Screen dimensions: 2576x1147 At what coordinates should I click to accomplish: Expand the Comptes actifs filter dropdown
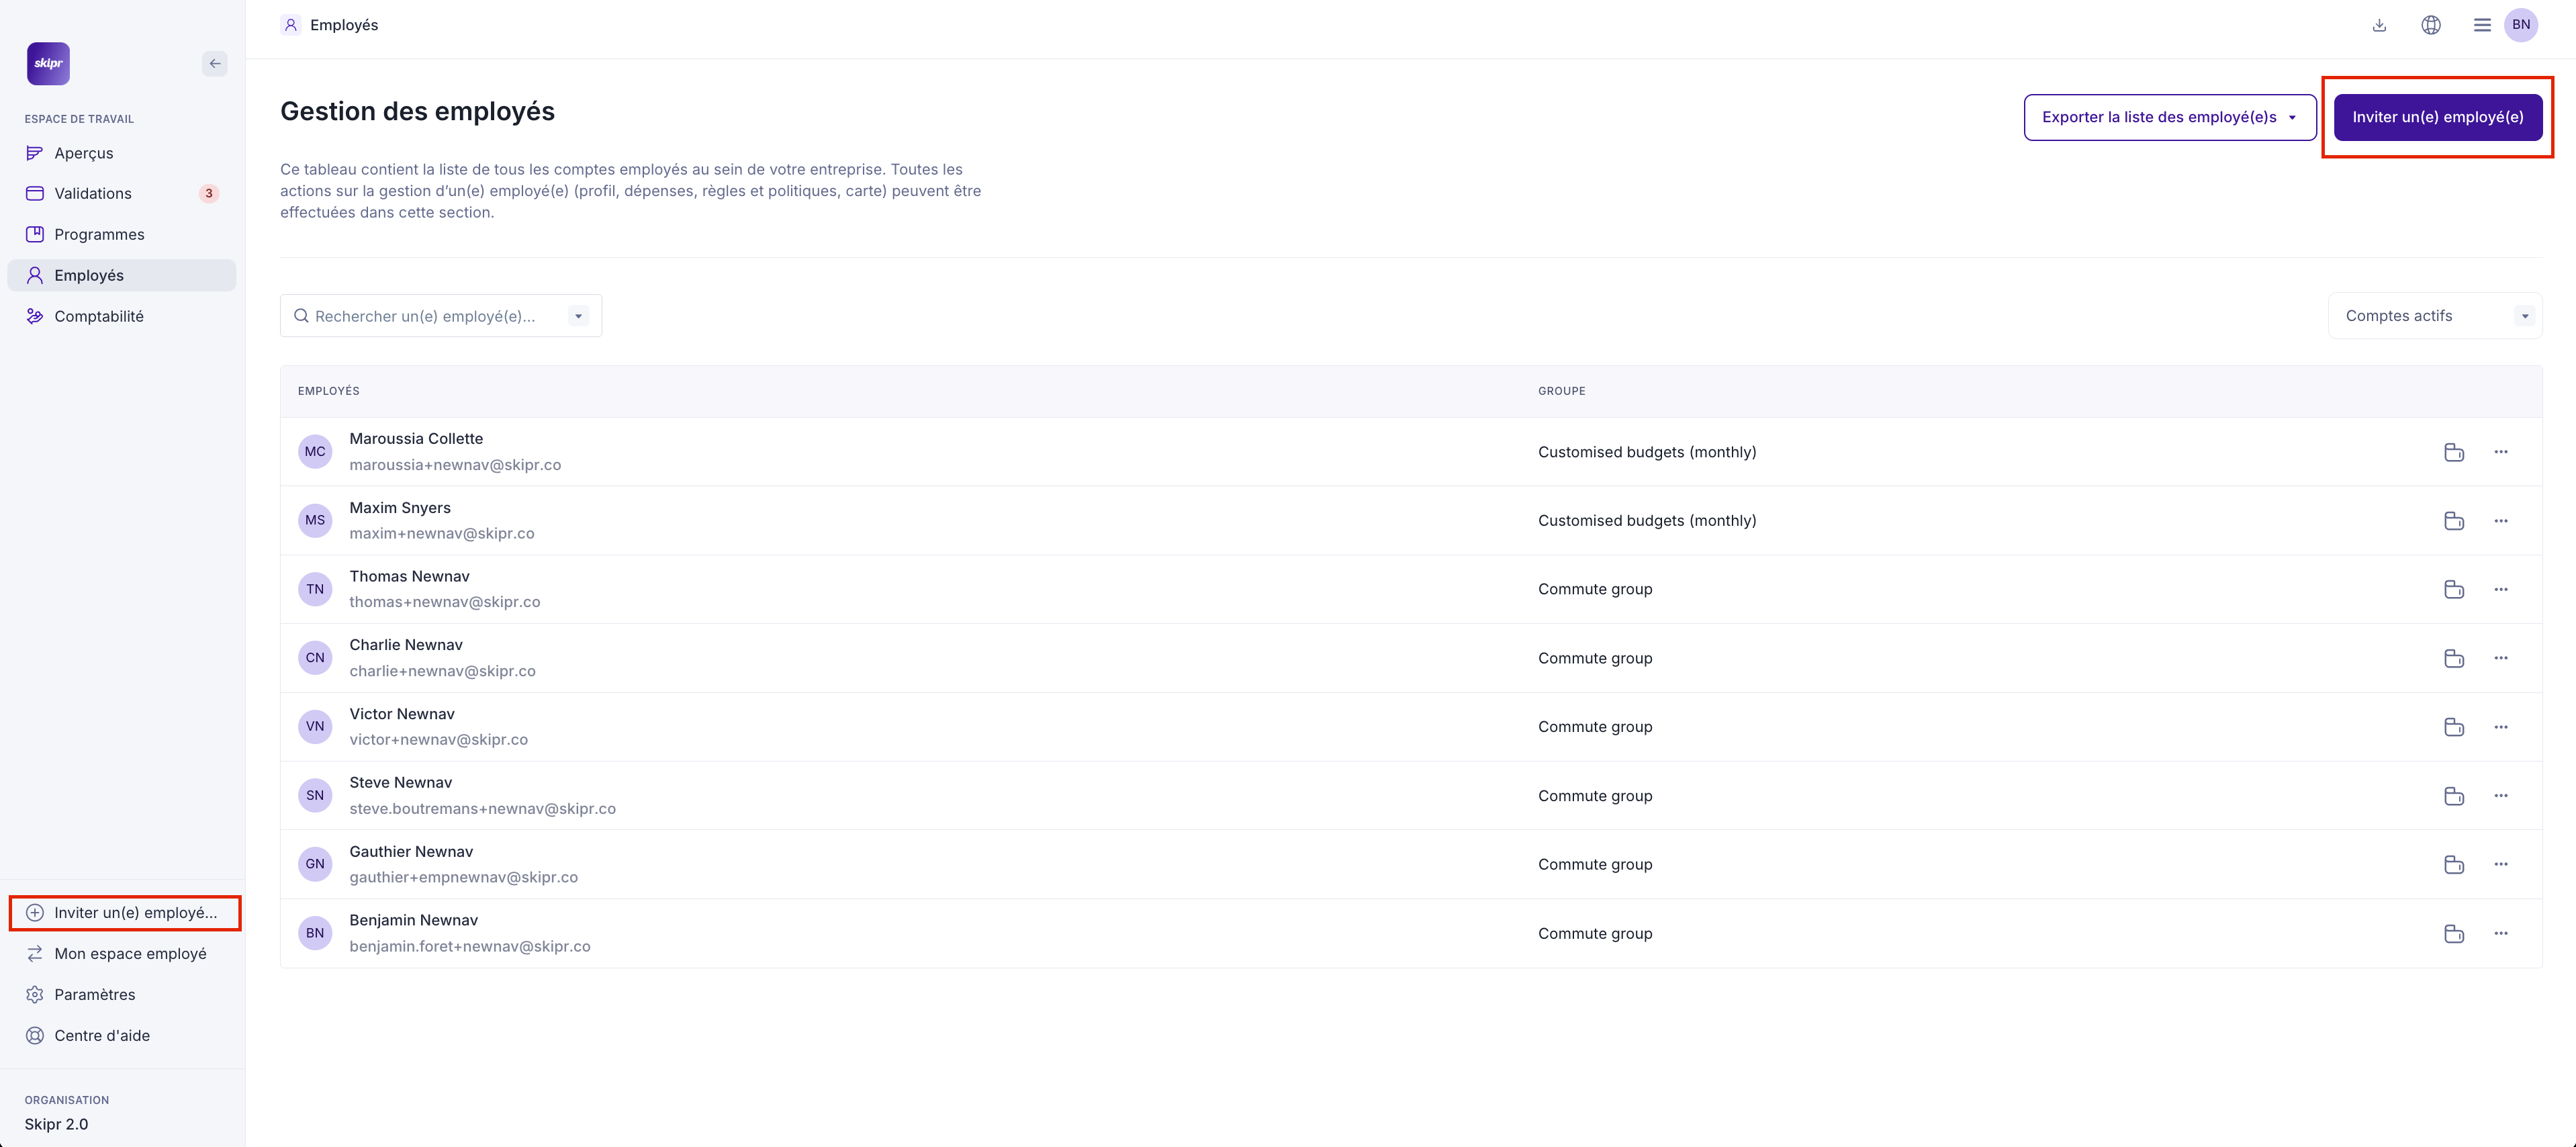2524,316
